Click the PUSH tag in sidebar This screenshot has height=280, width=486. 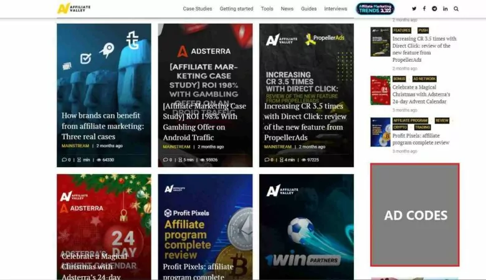[x=423, y=31]
